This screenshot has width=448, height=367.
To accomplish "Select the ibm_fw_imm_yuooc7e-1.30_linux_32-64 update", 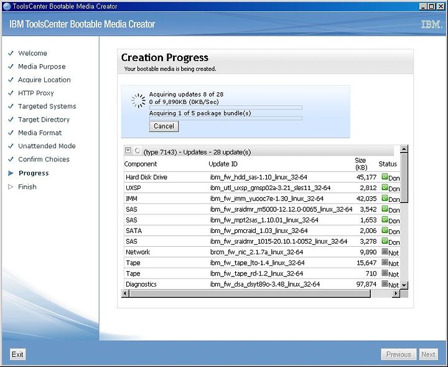I will 266,199.
